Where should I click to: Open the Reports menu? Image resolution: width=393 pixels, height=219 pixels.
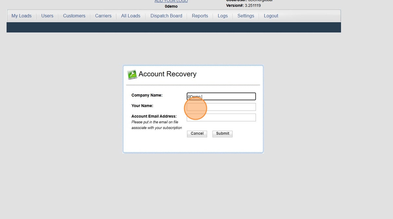pos(200,16)
